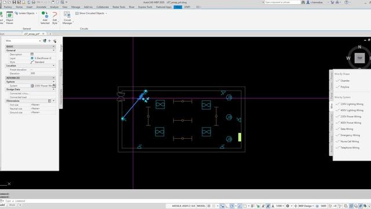The image size is (371, 209).
Task: Click the Save icon in quick access toolbar
Action: pos(14,2)
